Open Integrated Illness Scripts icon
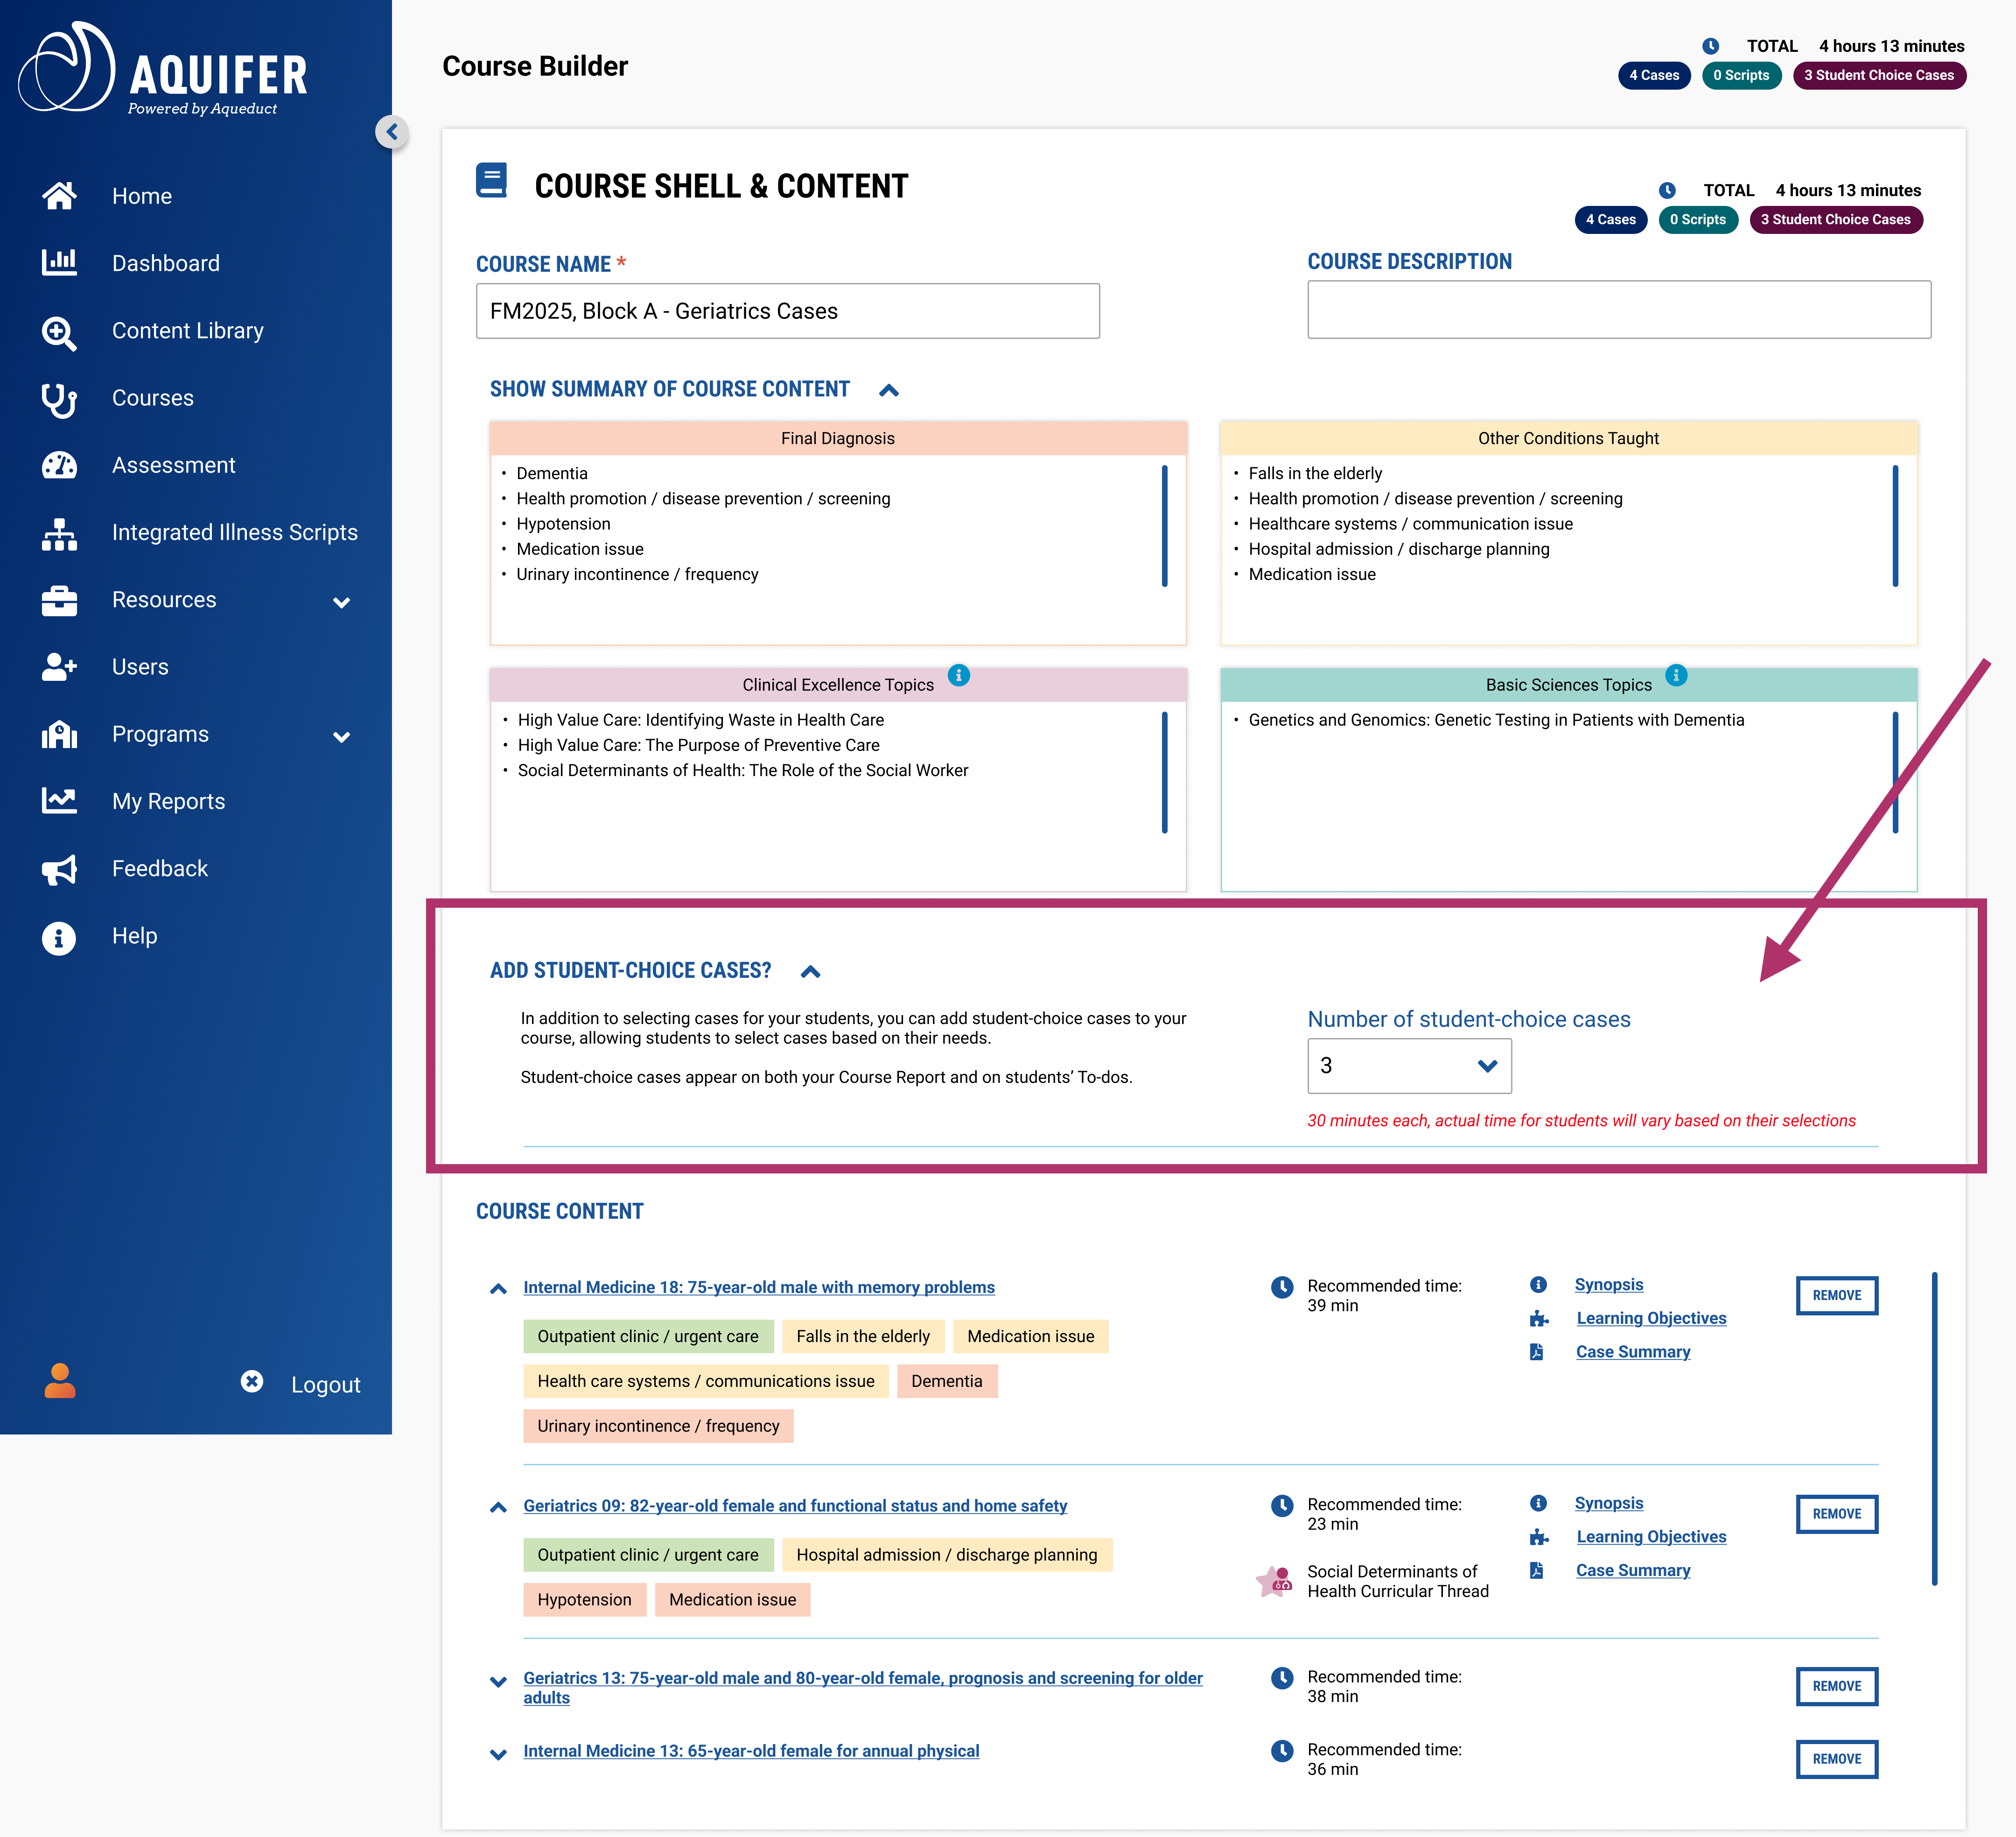Screen dimensions: 2016x1837 point(59,533)
